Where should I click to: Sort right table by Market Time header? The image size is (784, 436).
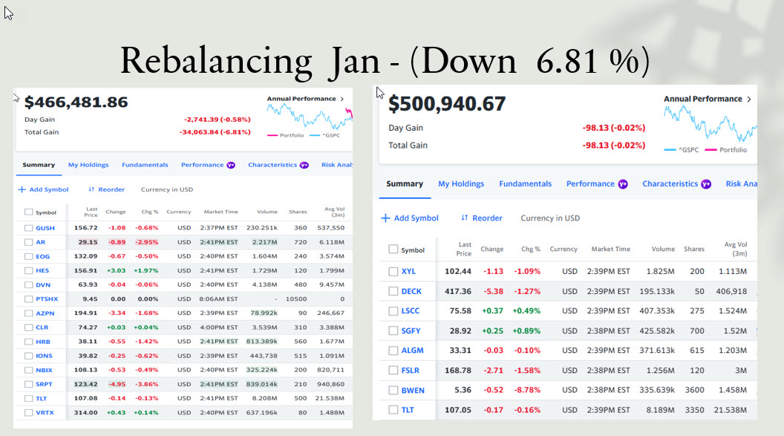610,249
